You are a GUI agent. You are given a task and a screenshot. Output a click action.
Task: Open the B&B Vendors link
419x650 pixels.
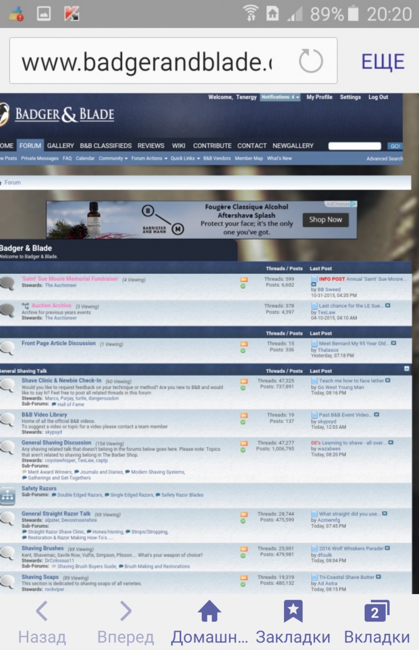coord(217,158)
